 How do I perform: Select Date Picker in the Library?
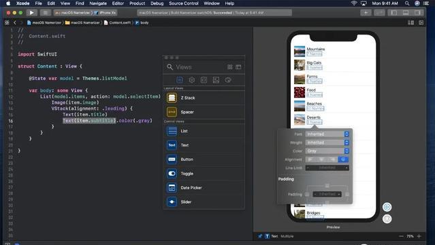coord(204,187)
